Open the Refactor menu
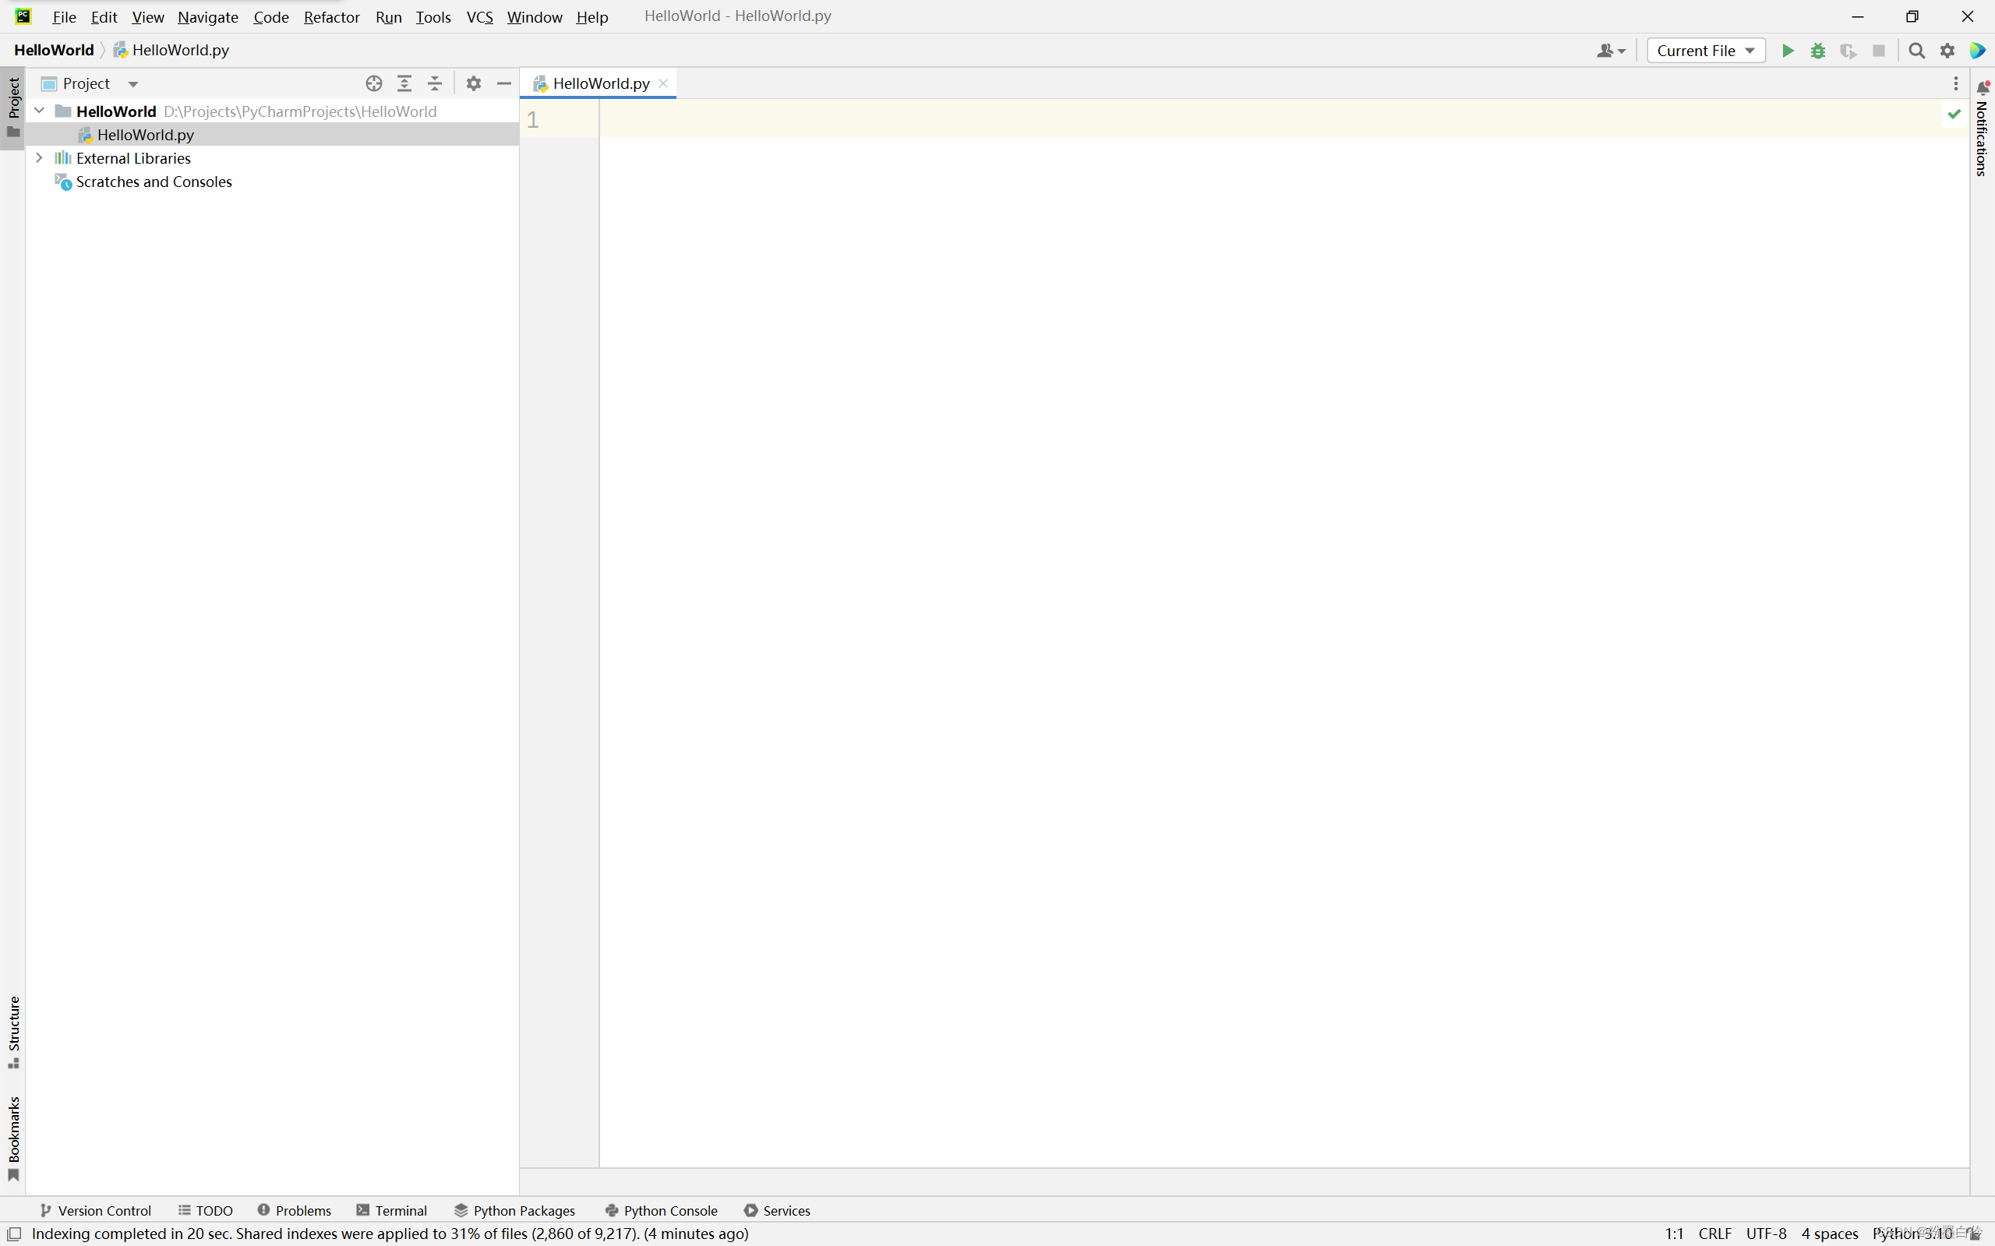The height and width of the screenshot is (1246, 1995). coord(331,16)
